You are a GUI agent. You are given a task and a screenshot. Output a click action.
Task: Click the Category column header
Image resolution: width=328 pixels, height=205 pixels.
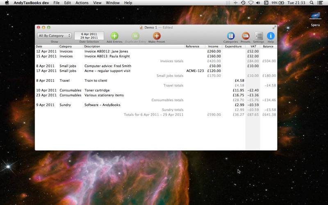71,46
